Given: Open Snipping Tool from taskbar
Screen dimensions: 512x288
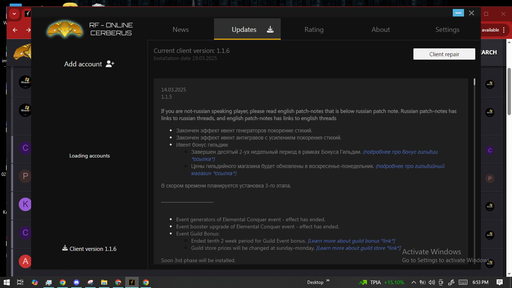Looking at the screenshot, I should [x=90, y=282].
